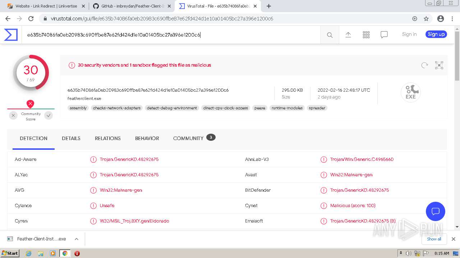Switch to the DETECTION tab
This screenshot has width=460, height=258.
coord(33,138)
